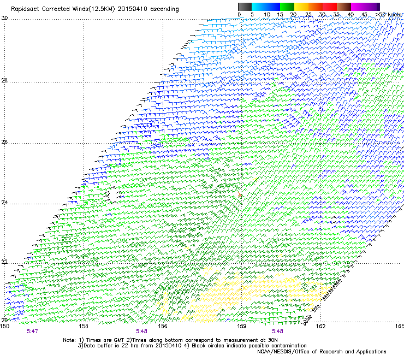Click the legend scale label '25'
The image size is (404, 355).
click(308, 15)
